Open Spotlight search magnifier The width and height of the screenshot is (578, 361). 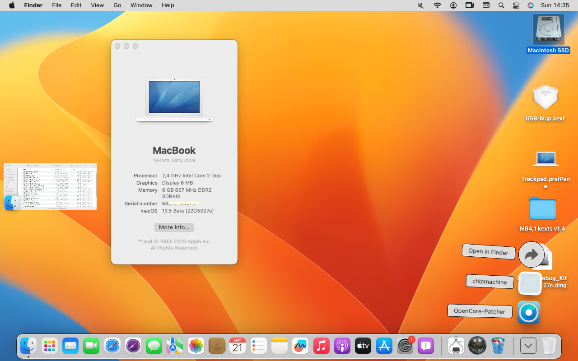click(501, 5)
